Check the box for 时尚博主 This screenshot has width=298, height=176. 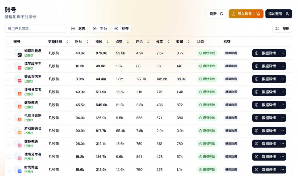tap(9, 170)
